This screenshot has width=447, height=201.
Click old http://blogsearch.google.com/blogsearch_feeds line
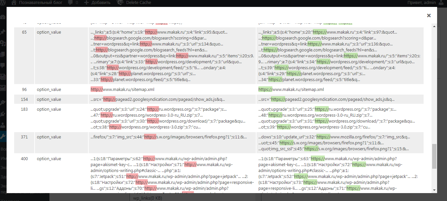coord(149,50)
